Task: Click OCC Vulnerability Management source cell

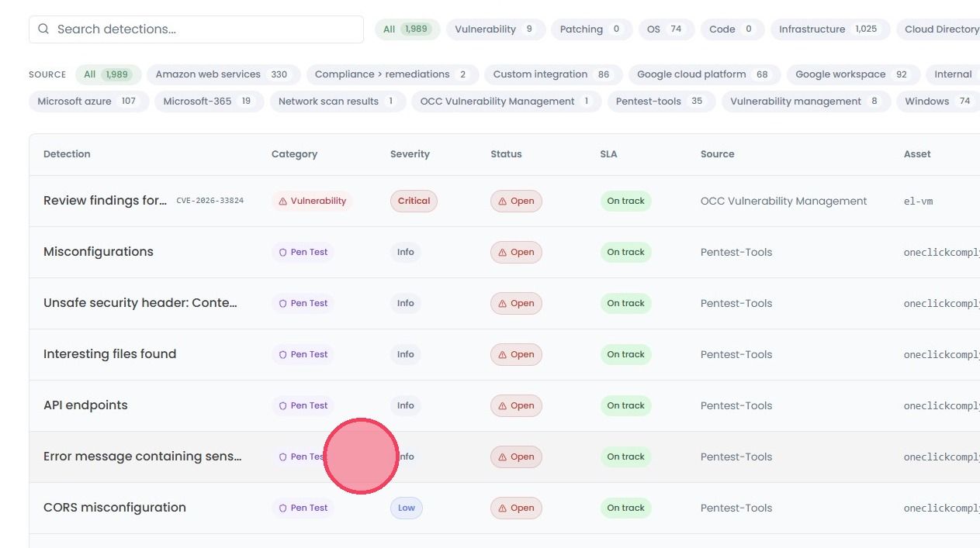Action: (784, 201)
